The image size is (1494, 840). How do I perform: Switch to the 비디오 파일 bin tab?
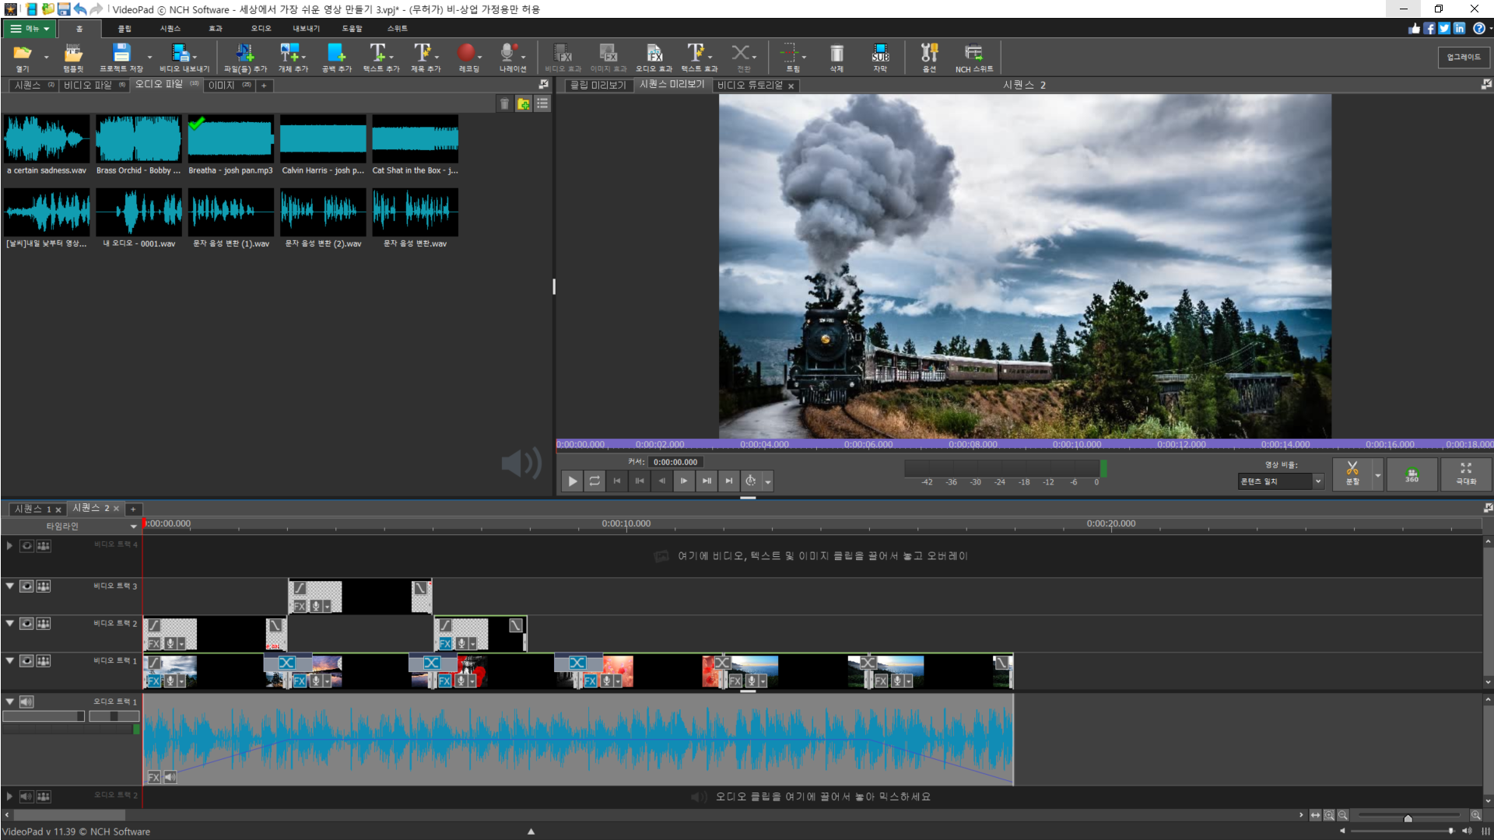(x=88, y=85)
